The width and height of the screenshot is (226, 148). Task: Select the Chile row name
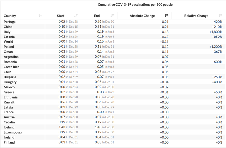click(8, 72)
